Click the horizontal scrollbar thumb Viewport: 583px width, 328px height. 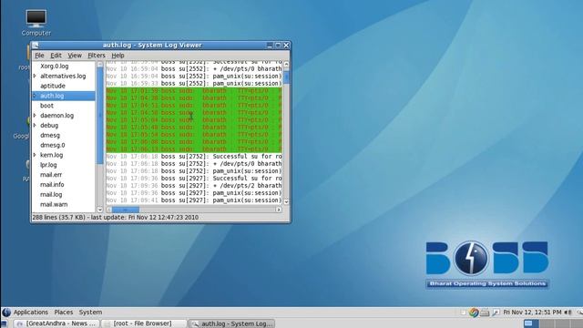click(x=126, y=210)
